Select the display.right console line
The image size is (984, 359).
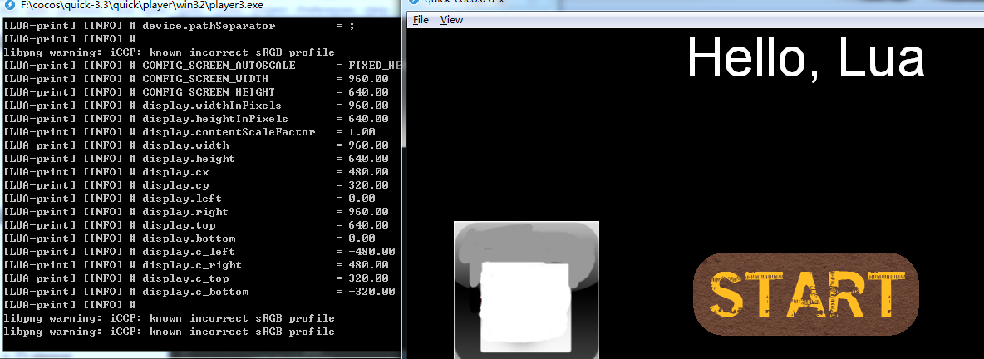(x=196, y=212)
